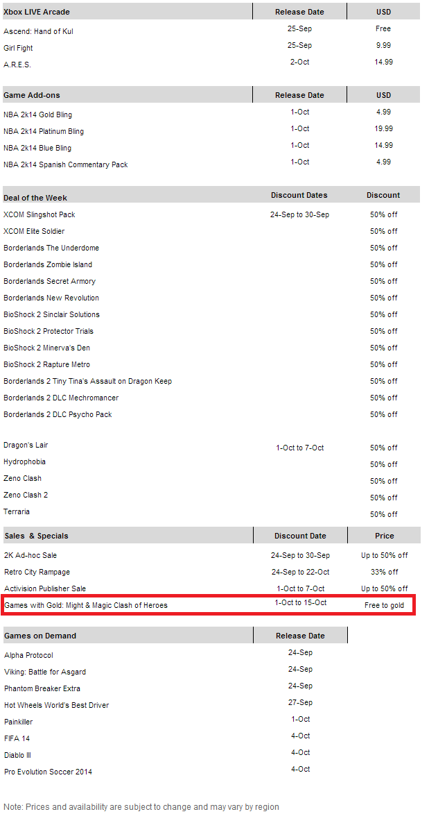This screenshot has height=814, width=429.
Task: Click the A.R.E.S. entry
Action: pyautogui.click(x=17, y=65)
